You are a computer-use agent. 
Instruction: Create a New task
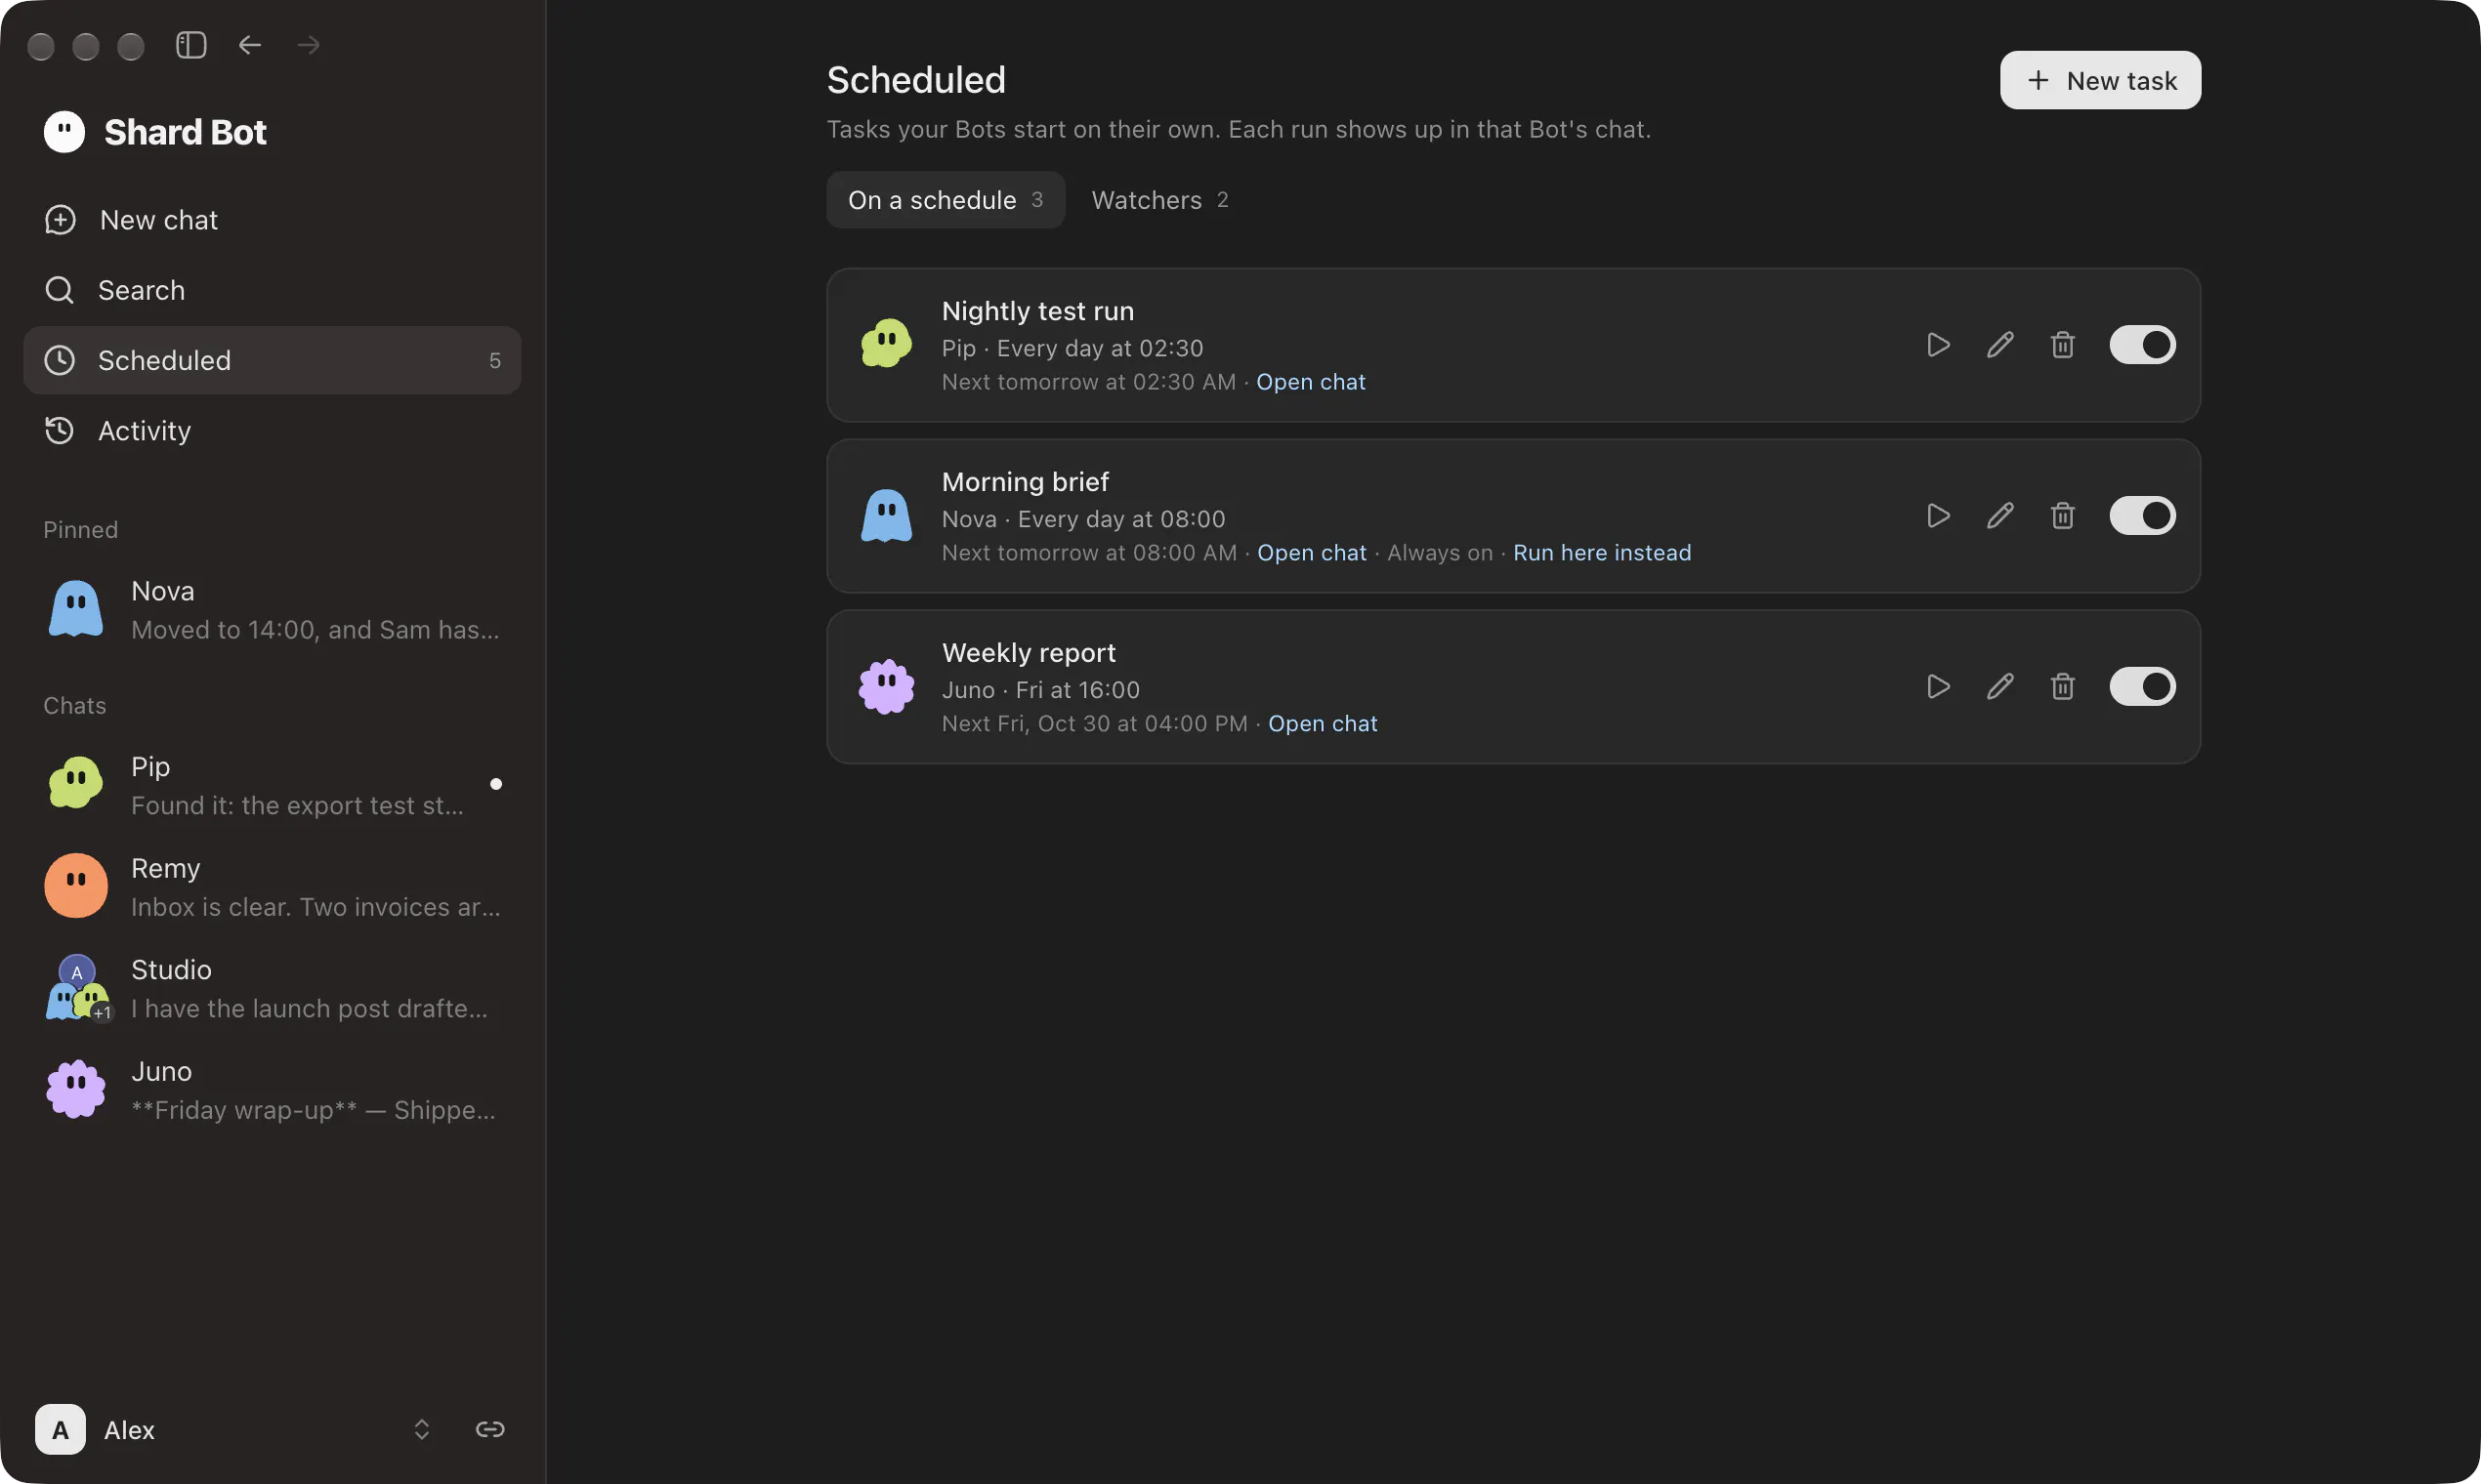(2100, 80)
